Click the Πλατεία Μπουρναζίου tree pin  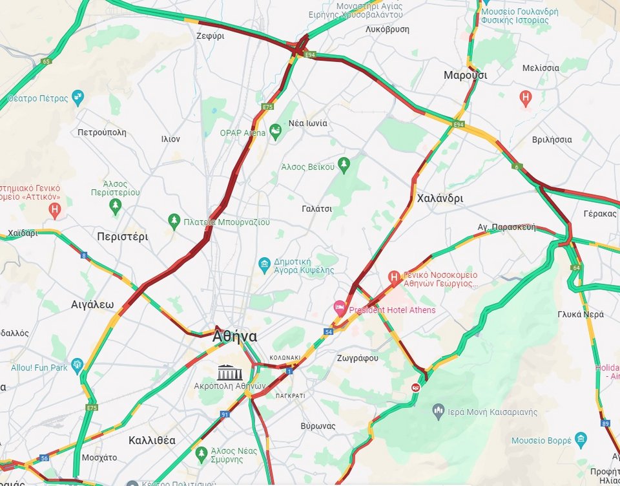(174, 222)
